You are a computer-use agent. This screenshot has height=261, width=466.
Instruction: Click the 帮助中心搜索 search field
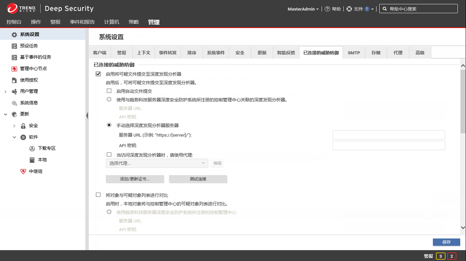pyautogui.click(x=422, y=9)
